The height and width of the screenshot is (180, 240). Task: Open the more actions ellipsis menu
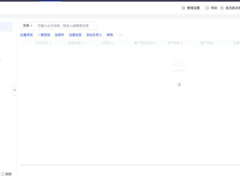[x=121, y=35]
